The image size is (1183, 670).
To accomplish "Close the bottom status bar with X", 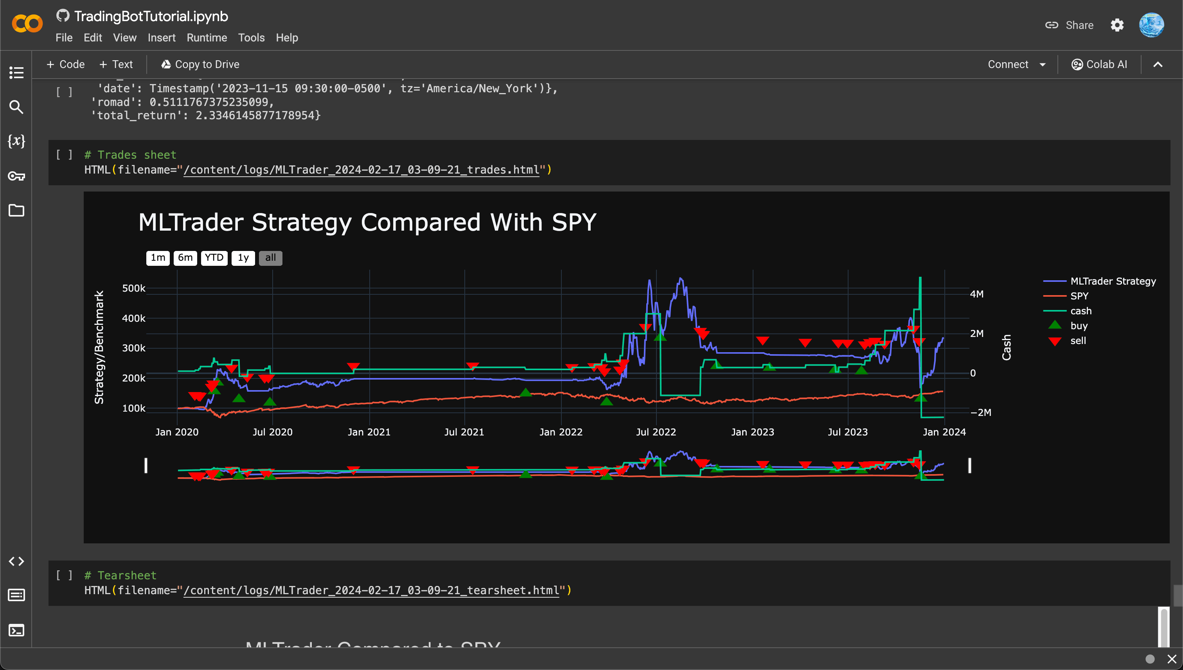I will point(1172,659).
